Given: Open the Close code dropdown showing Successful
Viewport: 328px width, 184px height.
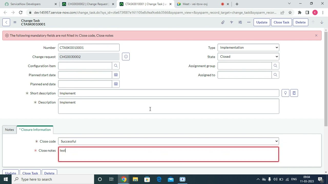Looking at the screenshot, I should [x=169, y=141].
